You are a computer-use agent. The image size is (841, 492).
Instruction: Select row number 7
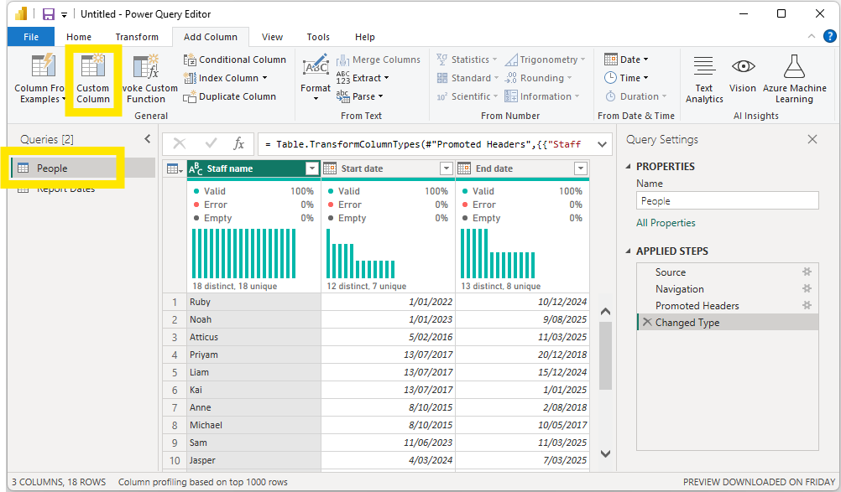tap(175, 407)
